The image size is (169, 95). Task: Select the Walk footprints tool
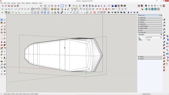(2, 74)
